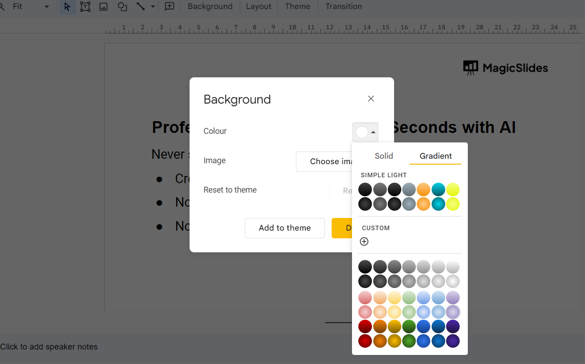
Task: Add a custom gradient with plus icon
Action: [x=364, y=241]
